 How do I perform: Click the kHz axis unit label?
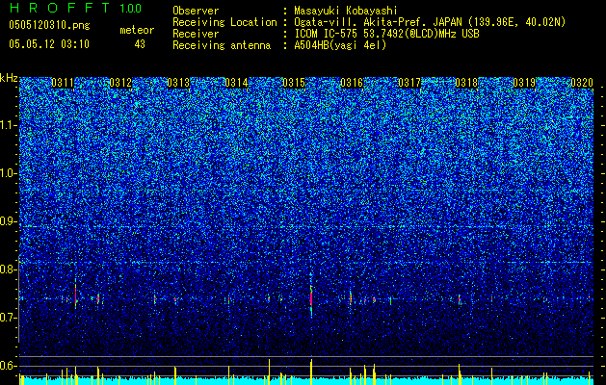[9, 78]
